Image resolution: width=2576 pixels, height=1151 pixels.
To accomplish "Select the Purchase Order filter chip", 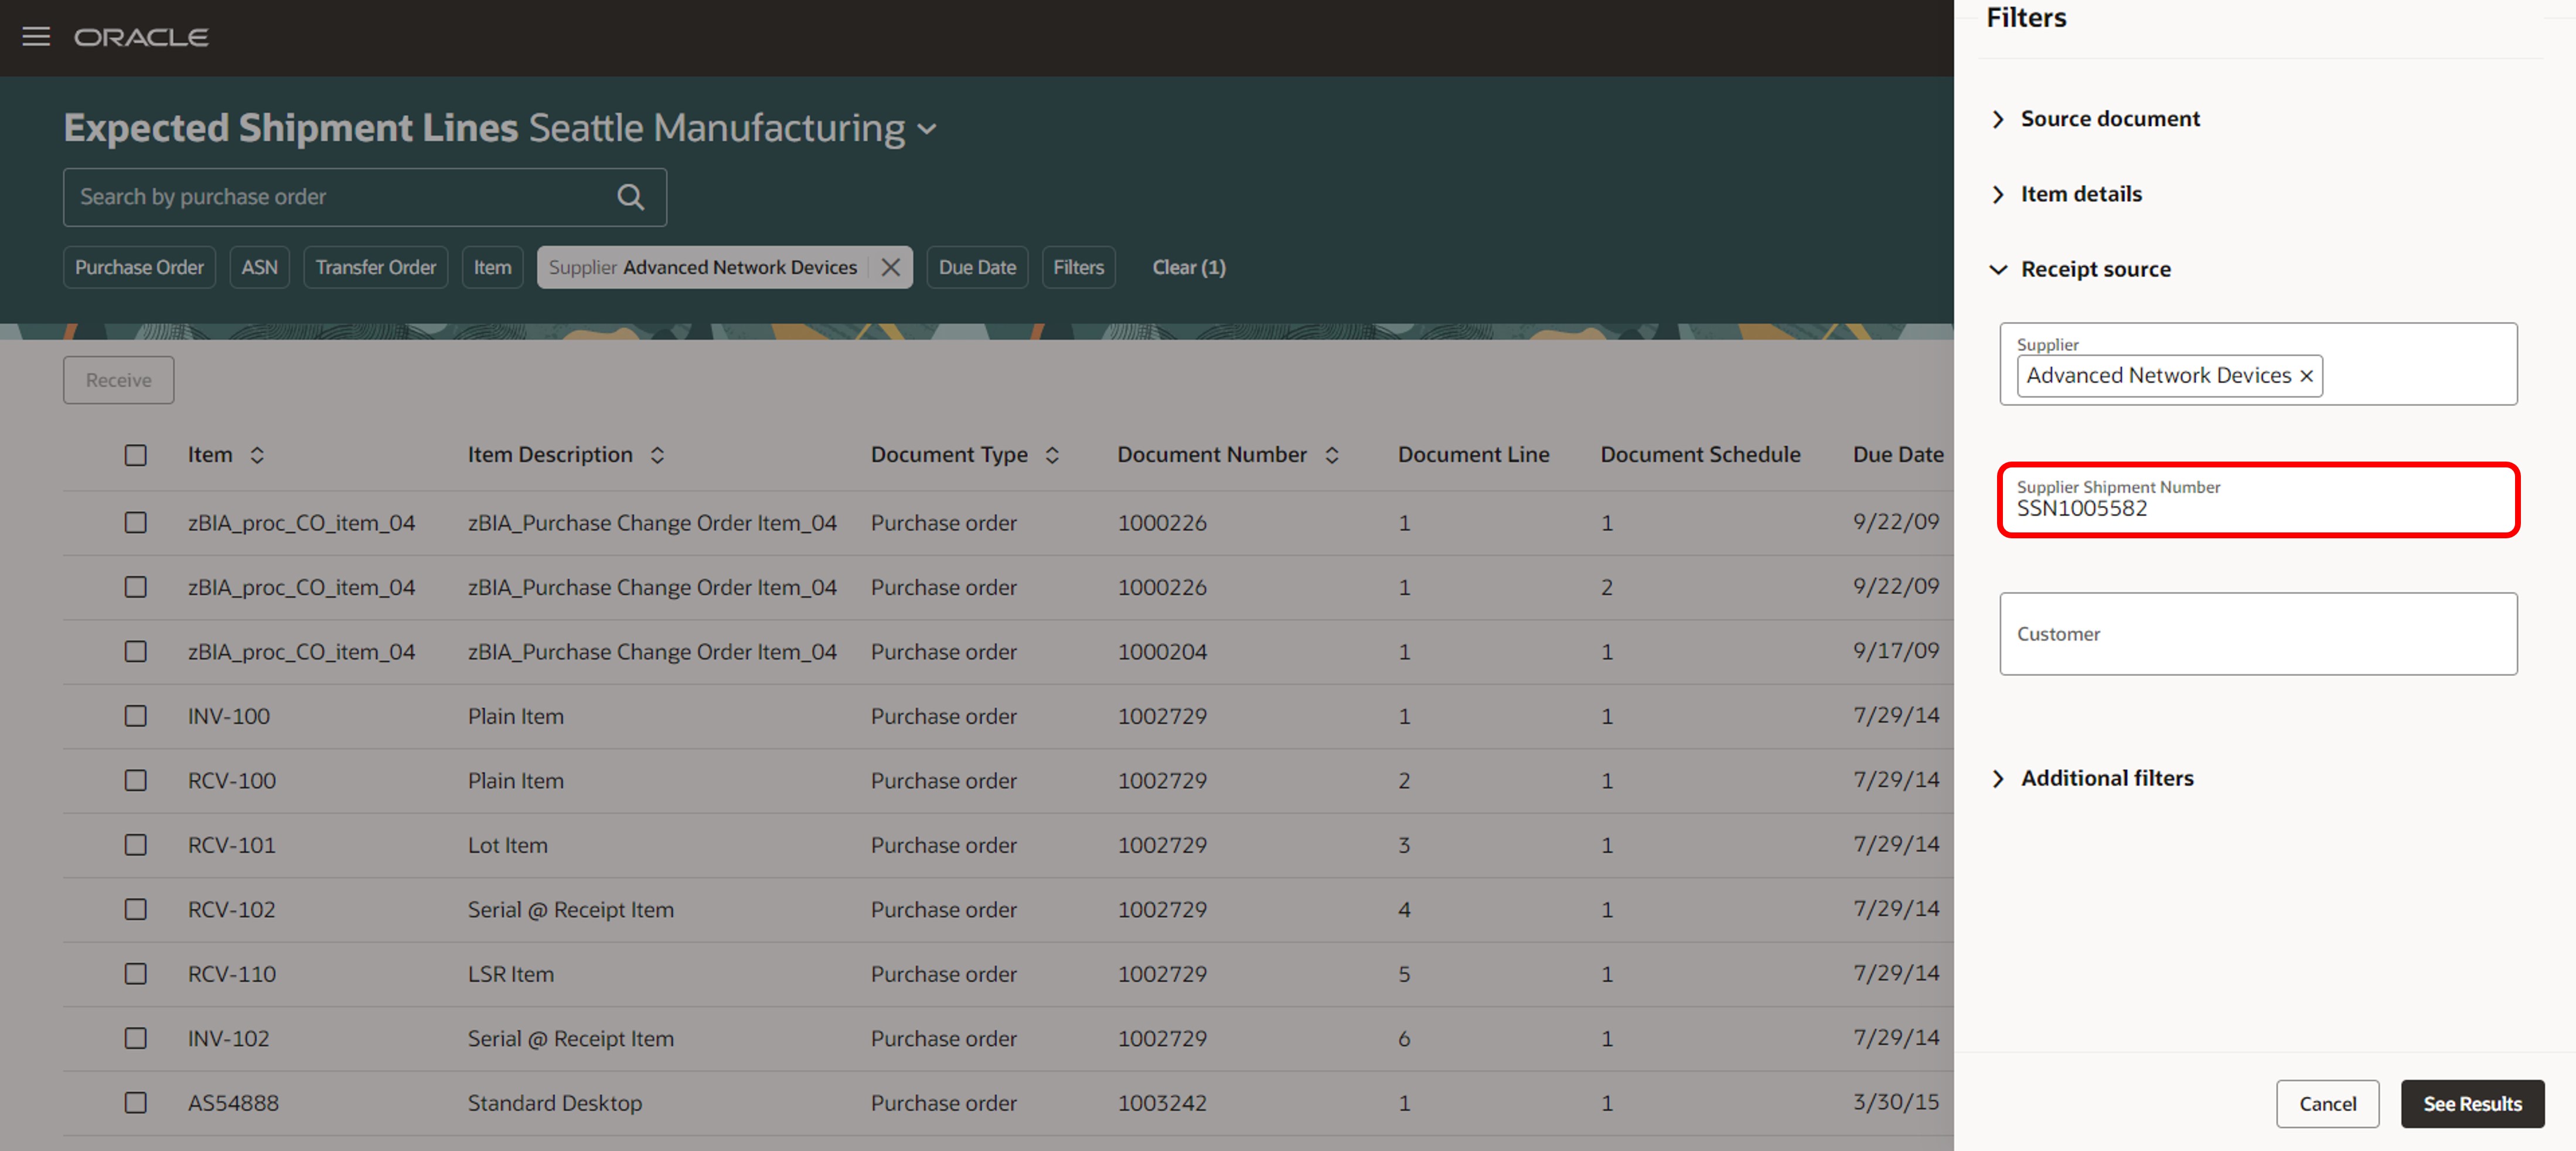I will point(139,267).
